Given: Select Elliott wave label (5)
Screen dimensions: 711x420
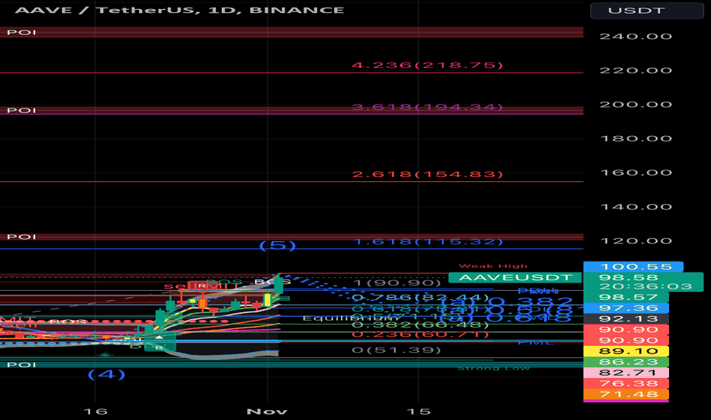Looking at the screenshot, I should [277, 246].
